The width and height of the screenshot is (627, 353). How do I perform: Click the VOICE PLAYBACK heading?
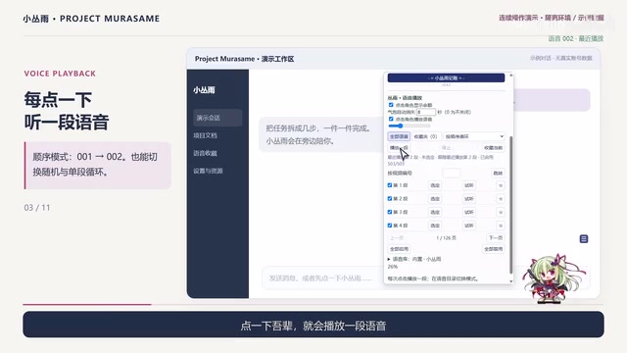60,74
